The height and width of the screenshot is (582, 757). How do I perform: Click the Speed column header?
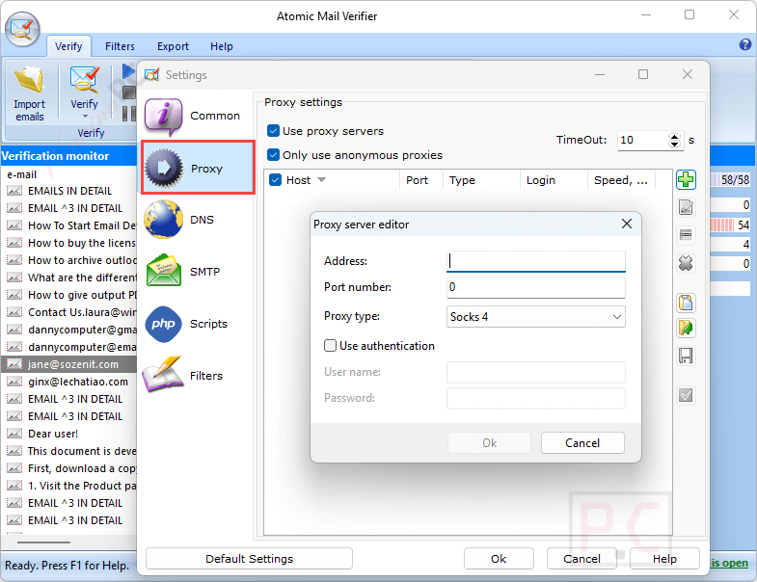[621, 180]
